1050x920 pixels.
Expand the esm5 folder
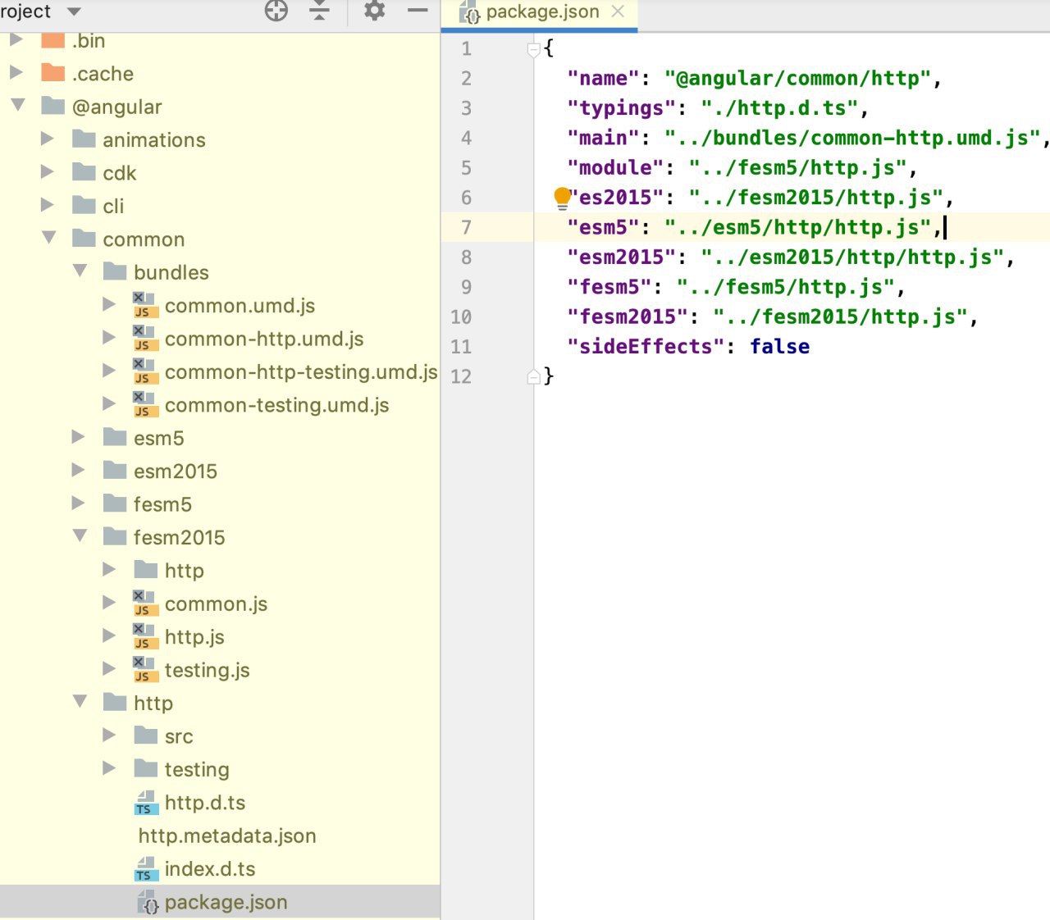[79, 437]
